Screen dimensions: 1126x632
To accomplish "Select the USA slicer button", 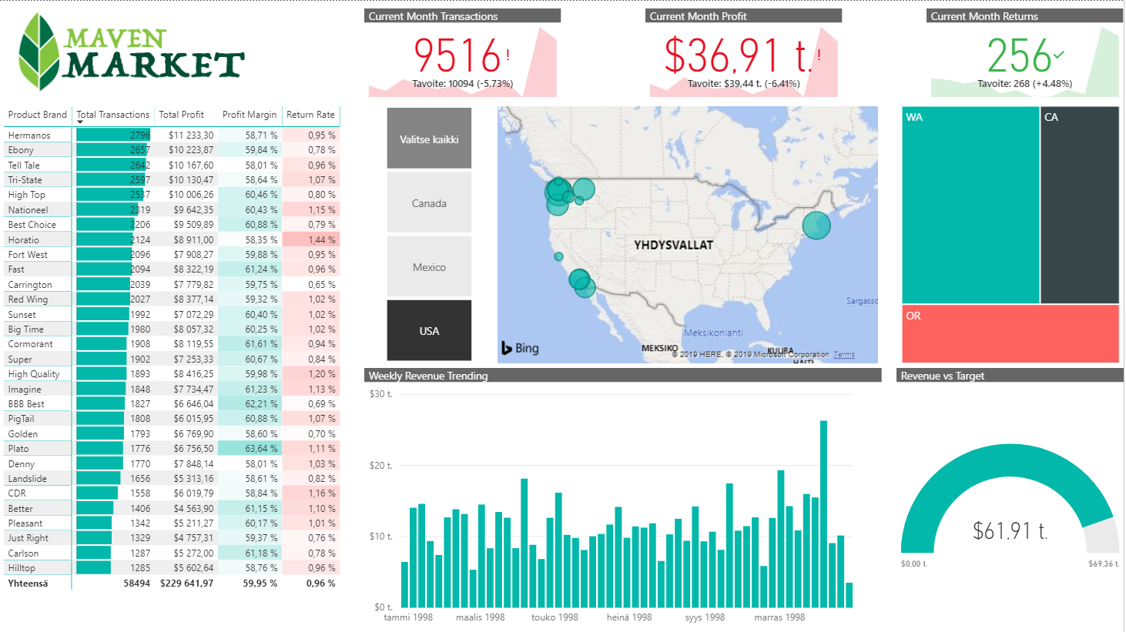I will click(429, 331).
